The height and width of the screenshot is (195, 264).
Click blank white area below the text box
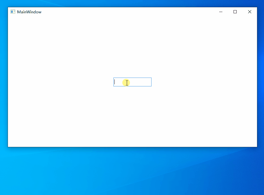click(132, 117)
